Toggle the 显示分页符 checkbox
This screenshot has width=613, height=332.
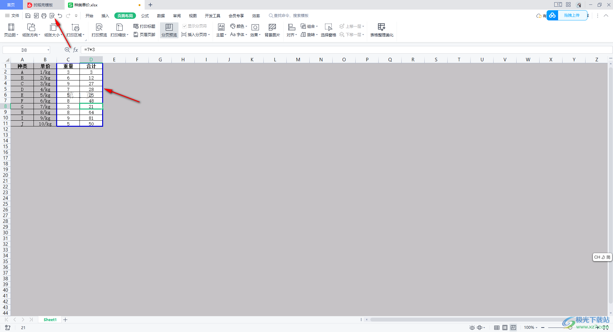[x=194, y=26]
